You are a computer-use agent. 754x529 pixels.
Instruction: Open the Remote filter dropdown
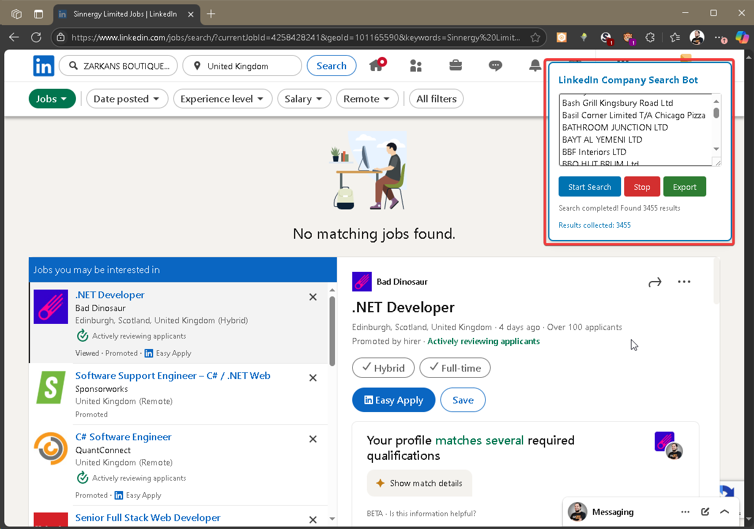[x=368, y=99]
